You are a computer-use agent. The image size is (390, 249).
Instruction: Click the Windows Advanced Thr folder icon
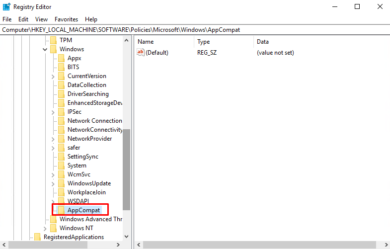(53, 219)
